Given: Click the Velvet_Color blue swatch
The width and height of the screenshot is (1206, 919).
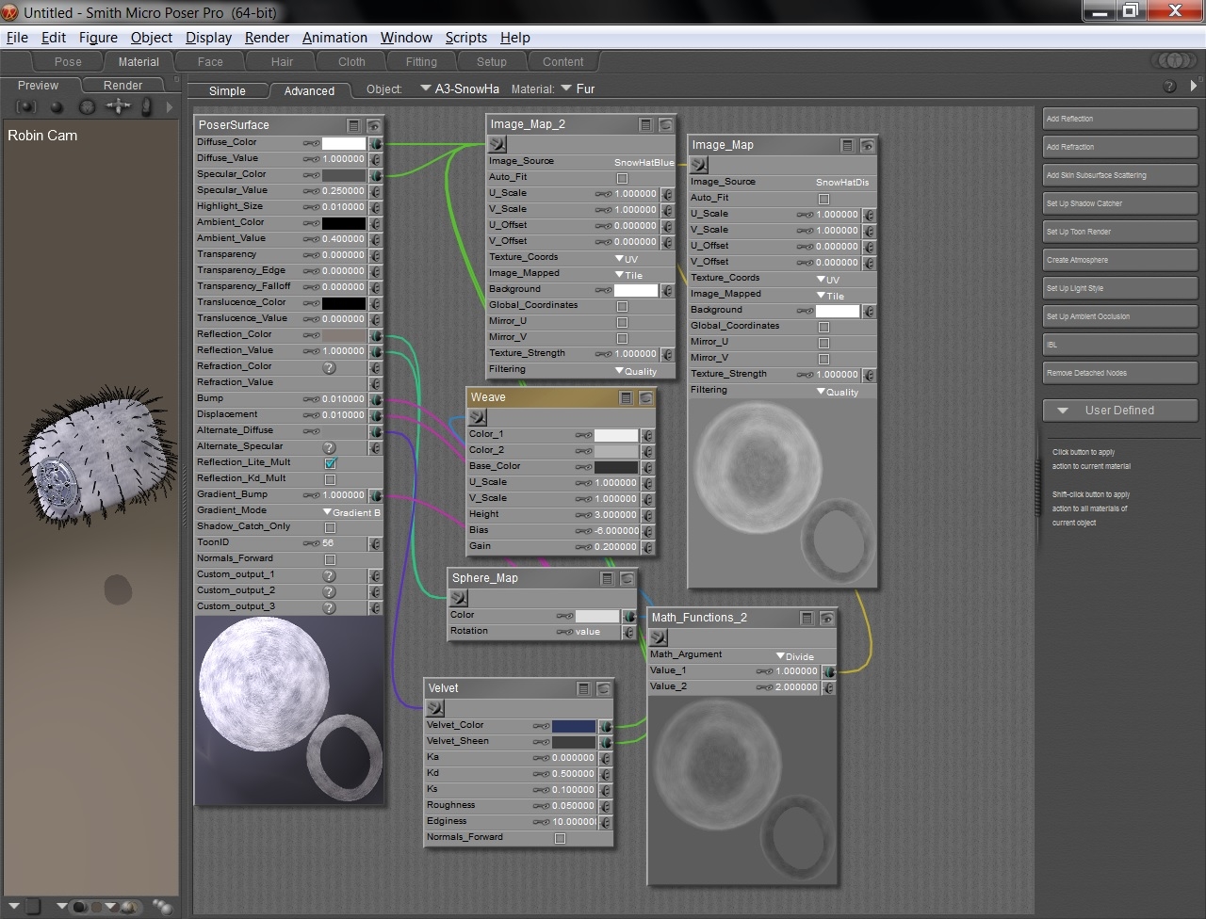Looking at the screenshot, I should [x=573, y=726].
